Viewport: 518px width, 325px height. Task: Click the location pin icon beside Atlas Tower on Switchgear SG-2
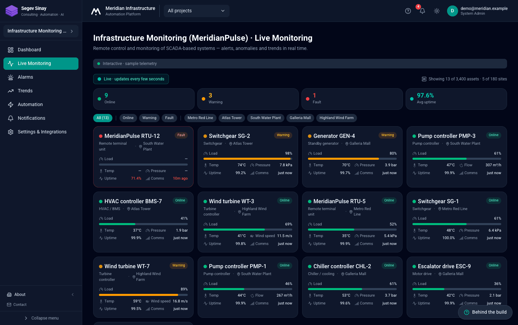click(231, 144)
